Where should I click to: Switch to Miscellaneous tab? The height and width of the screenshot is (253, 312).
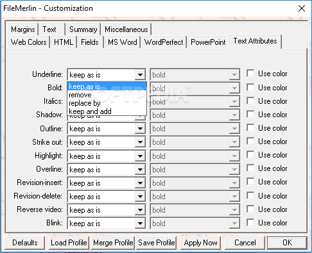click(x=126, y=29)
